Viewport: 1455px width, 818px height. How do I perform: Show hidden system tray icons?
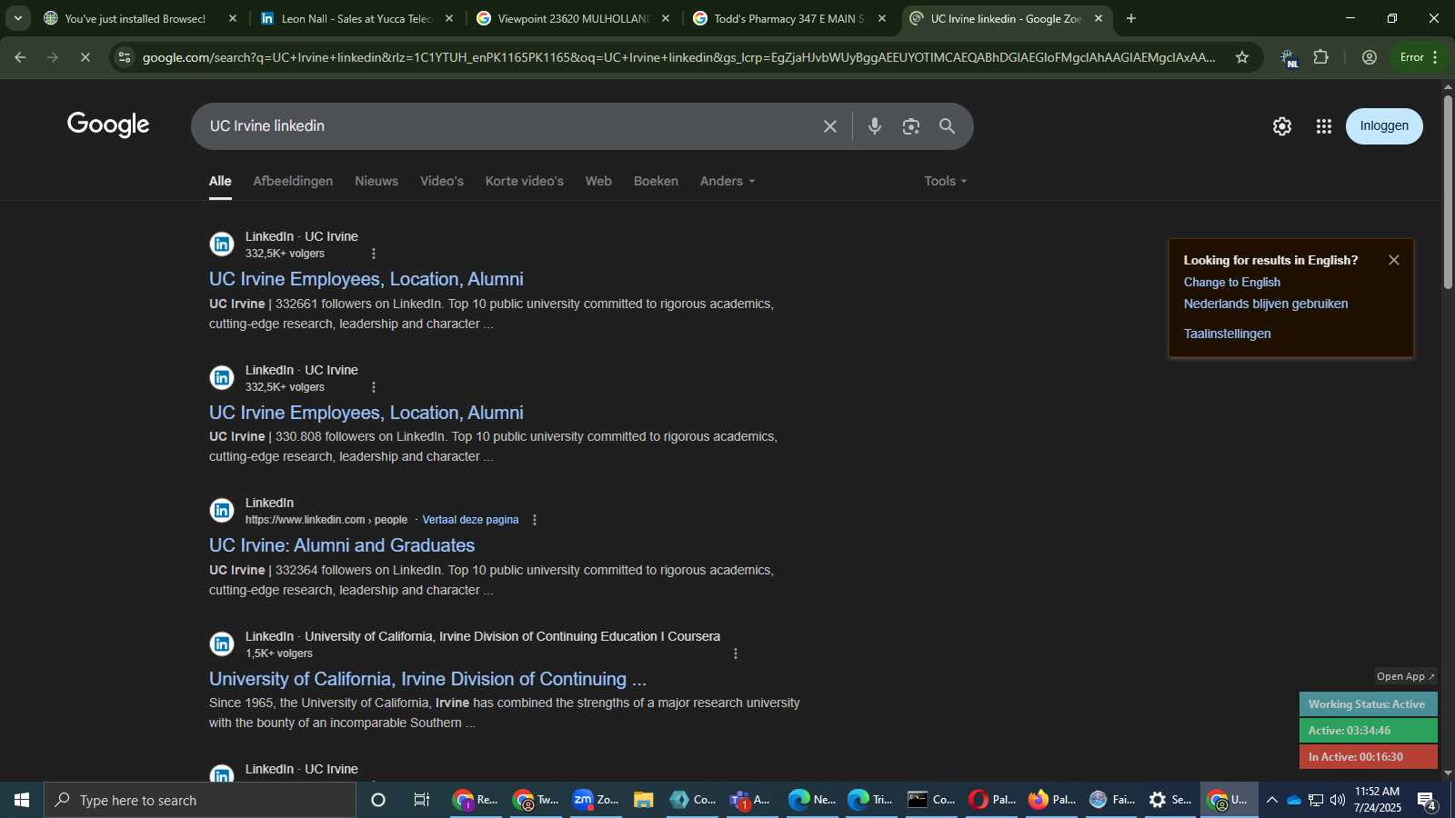(x=1271, y=800)
